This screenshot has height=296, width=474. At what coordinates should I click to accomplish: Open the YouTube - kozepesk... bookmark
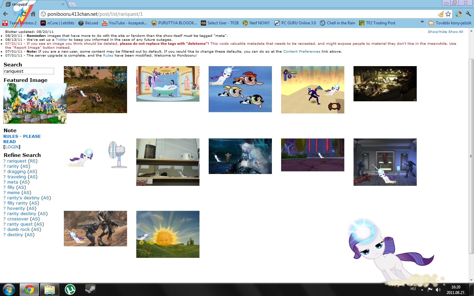125,23
